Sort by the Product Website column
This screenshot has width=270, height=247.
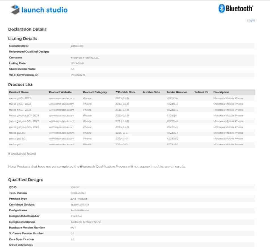pos(60,92)
